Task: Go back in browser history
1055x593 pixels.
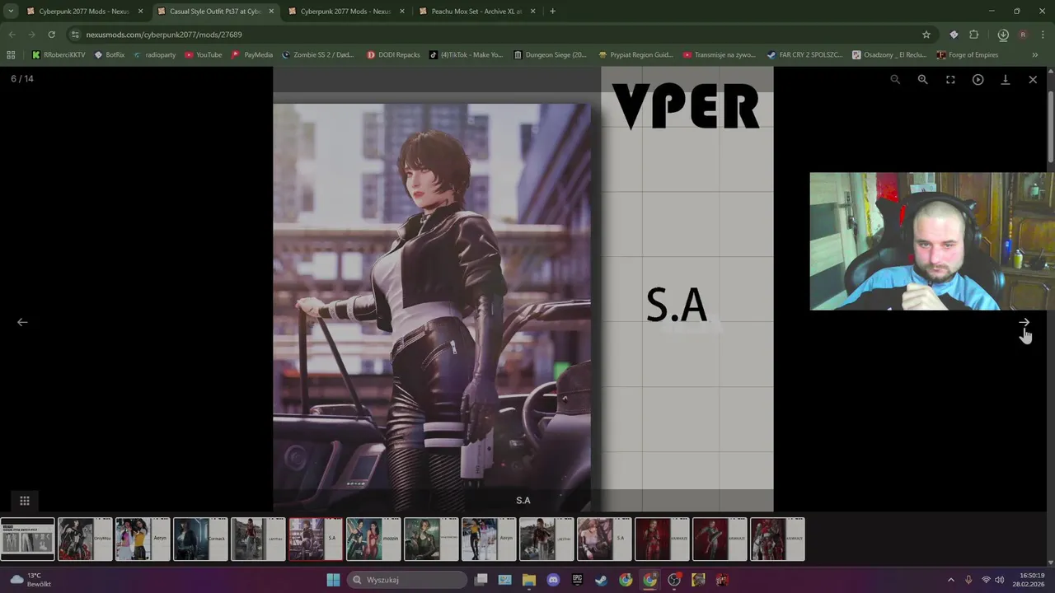Action: [12, 35]
